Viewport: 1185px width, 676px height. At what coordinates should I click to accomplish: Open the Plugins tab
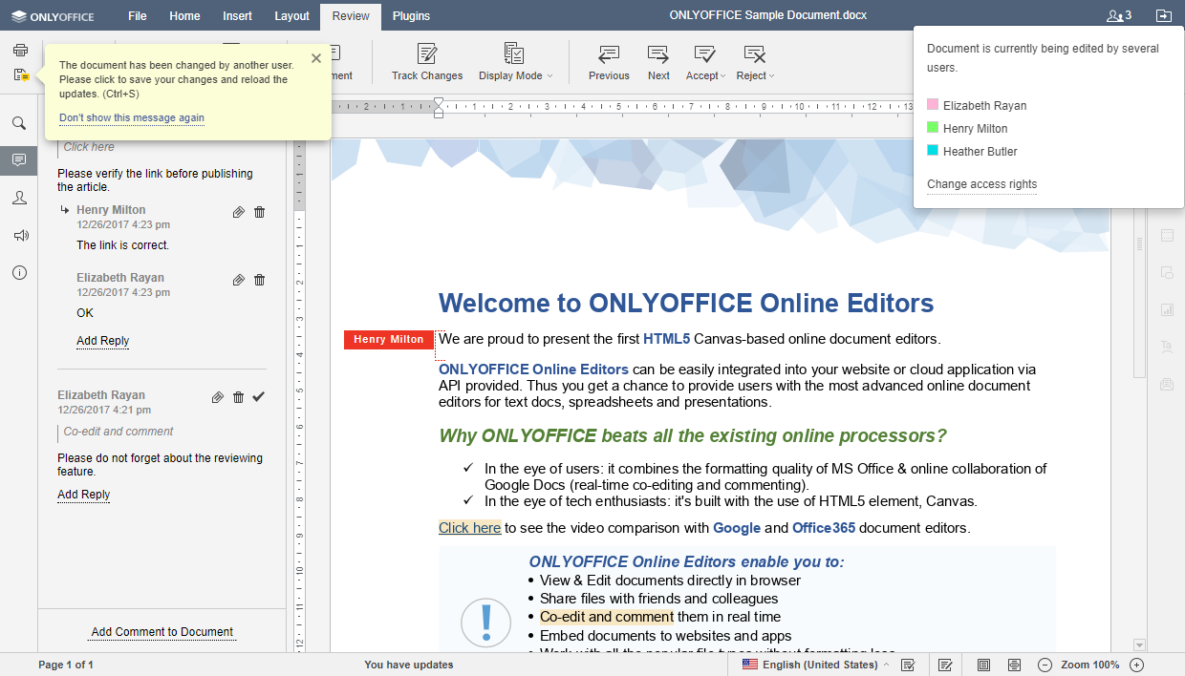pyautogui.click(x=411, y=15)
